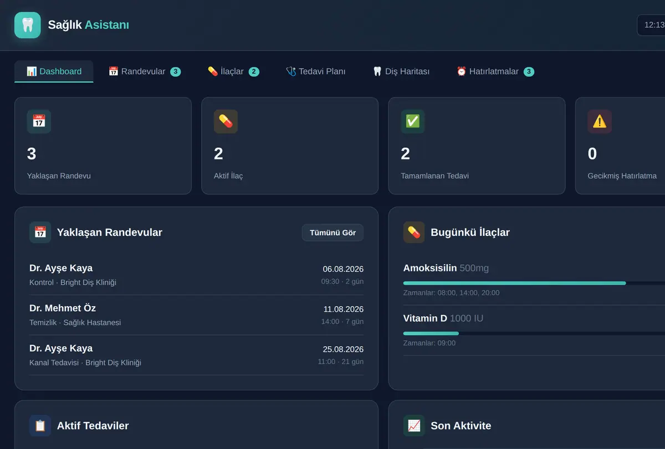This screenshot has height=449, width=665.
Task: Click the Aktif Tedaviler heading
Action: tap(93, 426)
